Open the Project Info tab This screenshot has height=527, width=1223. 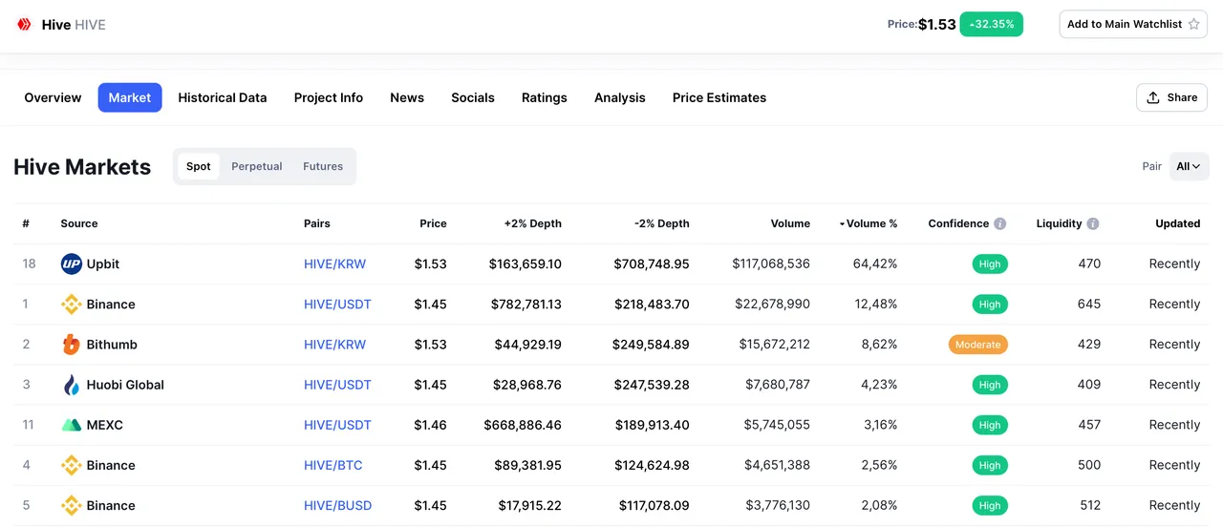coord(329,97)
